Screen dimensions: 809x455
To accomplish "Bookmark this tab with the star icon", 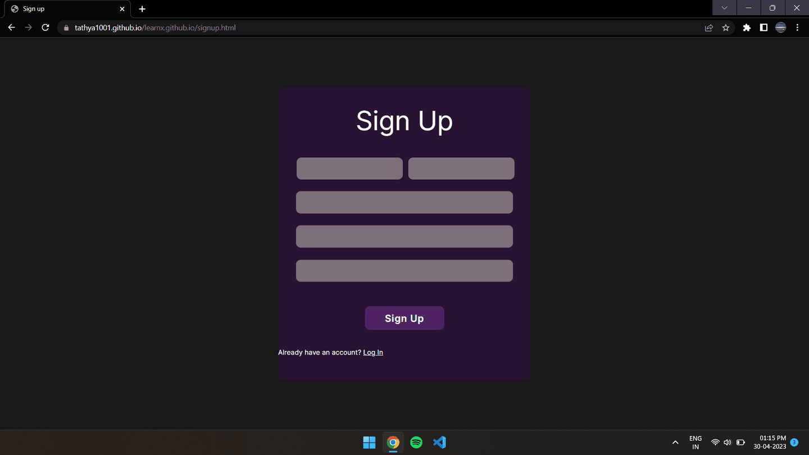I will coord(726,28).
